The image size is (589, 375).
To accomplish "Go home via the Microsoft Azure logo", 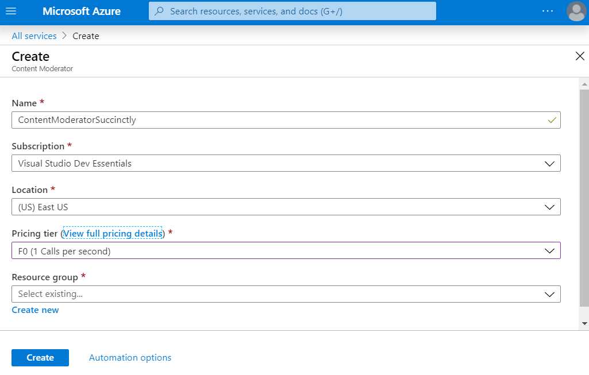I will click(x=80, y=11).
